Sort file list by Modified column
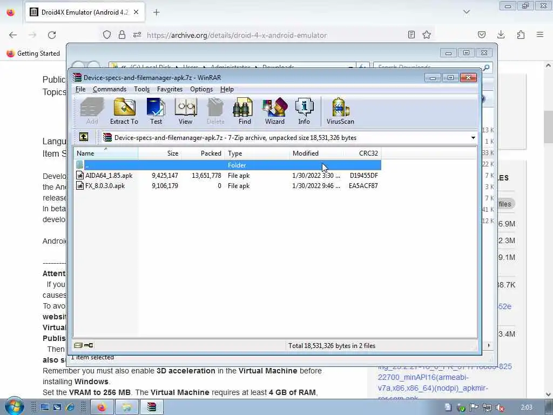This screenshot has width=553, height=415. click(316, 153)
